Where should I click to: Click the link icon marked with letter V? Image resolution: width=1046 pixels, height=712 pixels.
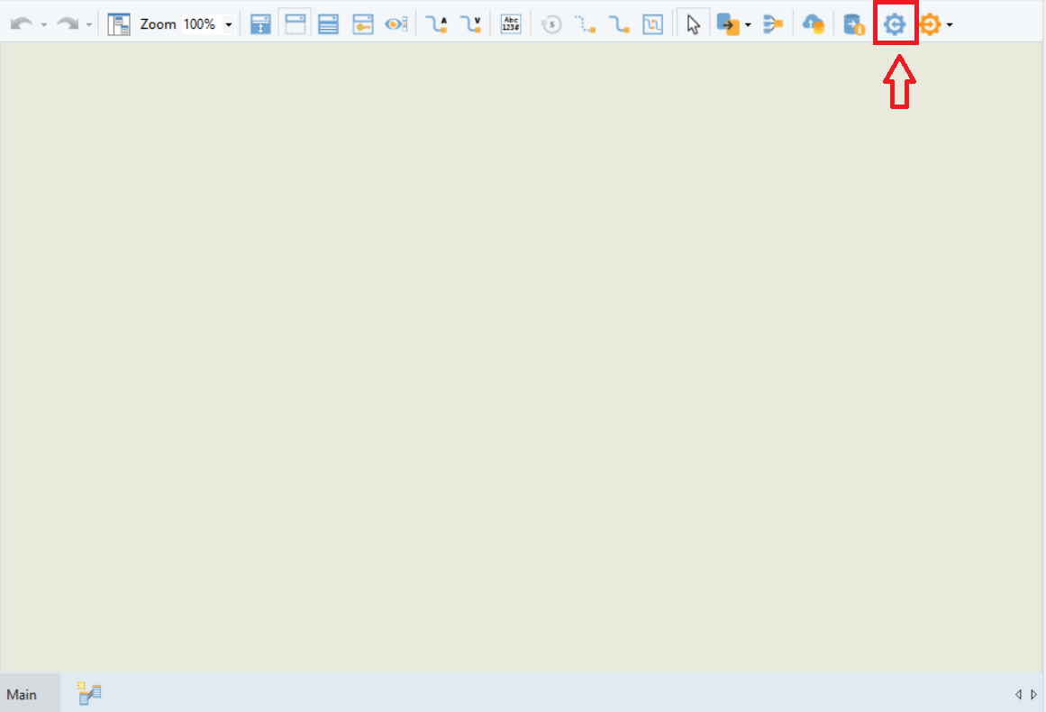(x=470, y=24)
